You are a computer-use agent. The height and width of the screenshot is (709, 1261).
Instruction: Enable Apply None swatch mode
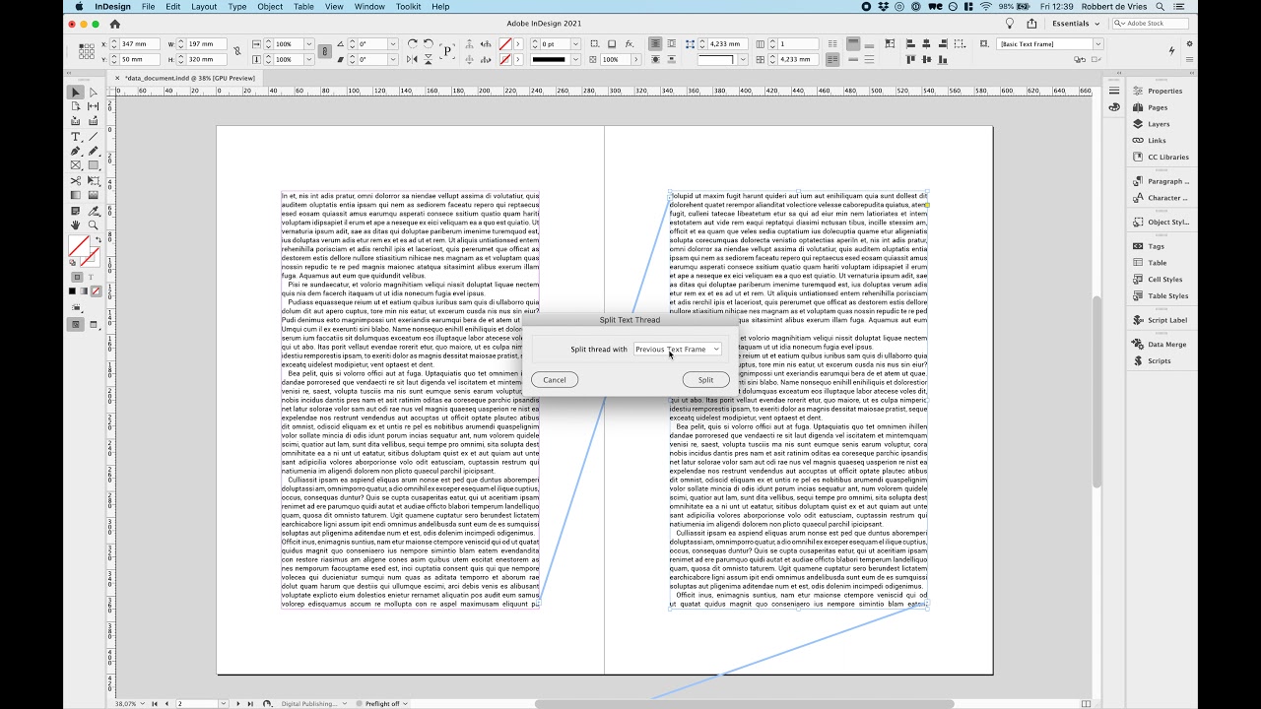pyautogui.click(x=96, y=291)
